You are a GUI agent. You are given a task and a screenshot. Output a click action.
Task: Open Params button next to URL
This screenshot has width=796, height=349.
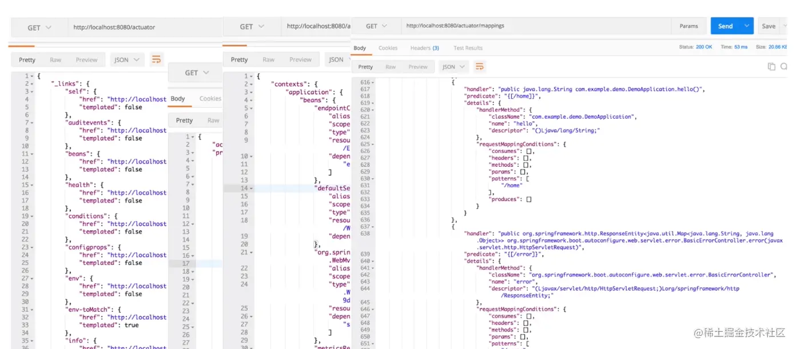click(x=688, y=26)
